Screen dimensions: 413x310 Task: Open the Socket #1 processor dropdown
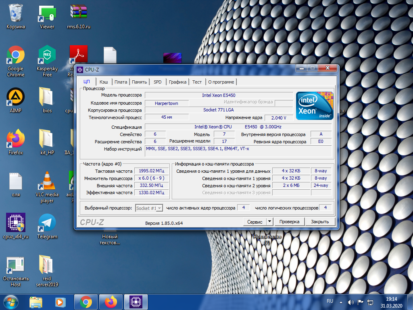point(149,208)
